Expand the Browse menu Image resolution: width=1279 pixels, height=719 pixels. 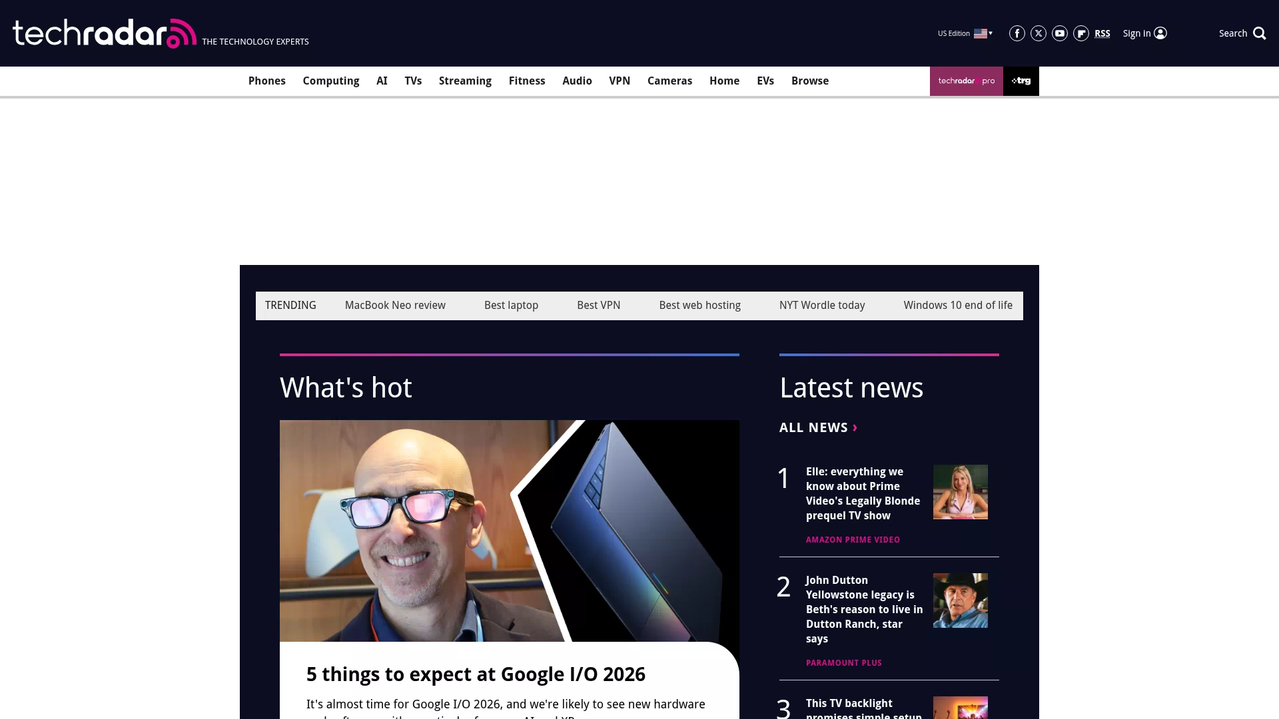[x=810, y=81]
